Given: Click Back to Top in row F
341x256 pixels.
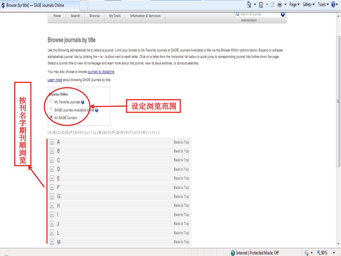Looking at the screenshot, I should (181, 187).
